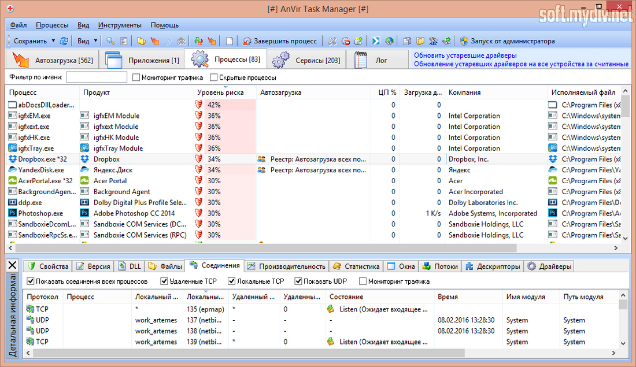Image resolution: width=636 pixels, height=367 pixels.
Task: Open the Вид toolbar dropdown arrow
Action: [x=96, y=41]
